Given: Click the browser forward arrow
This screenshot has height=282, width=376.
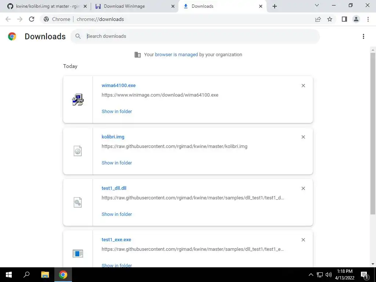Looking at the screenshot, I should (20, 19).
